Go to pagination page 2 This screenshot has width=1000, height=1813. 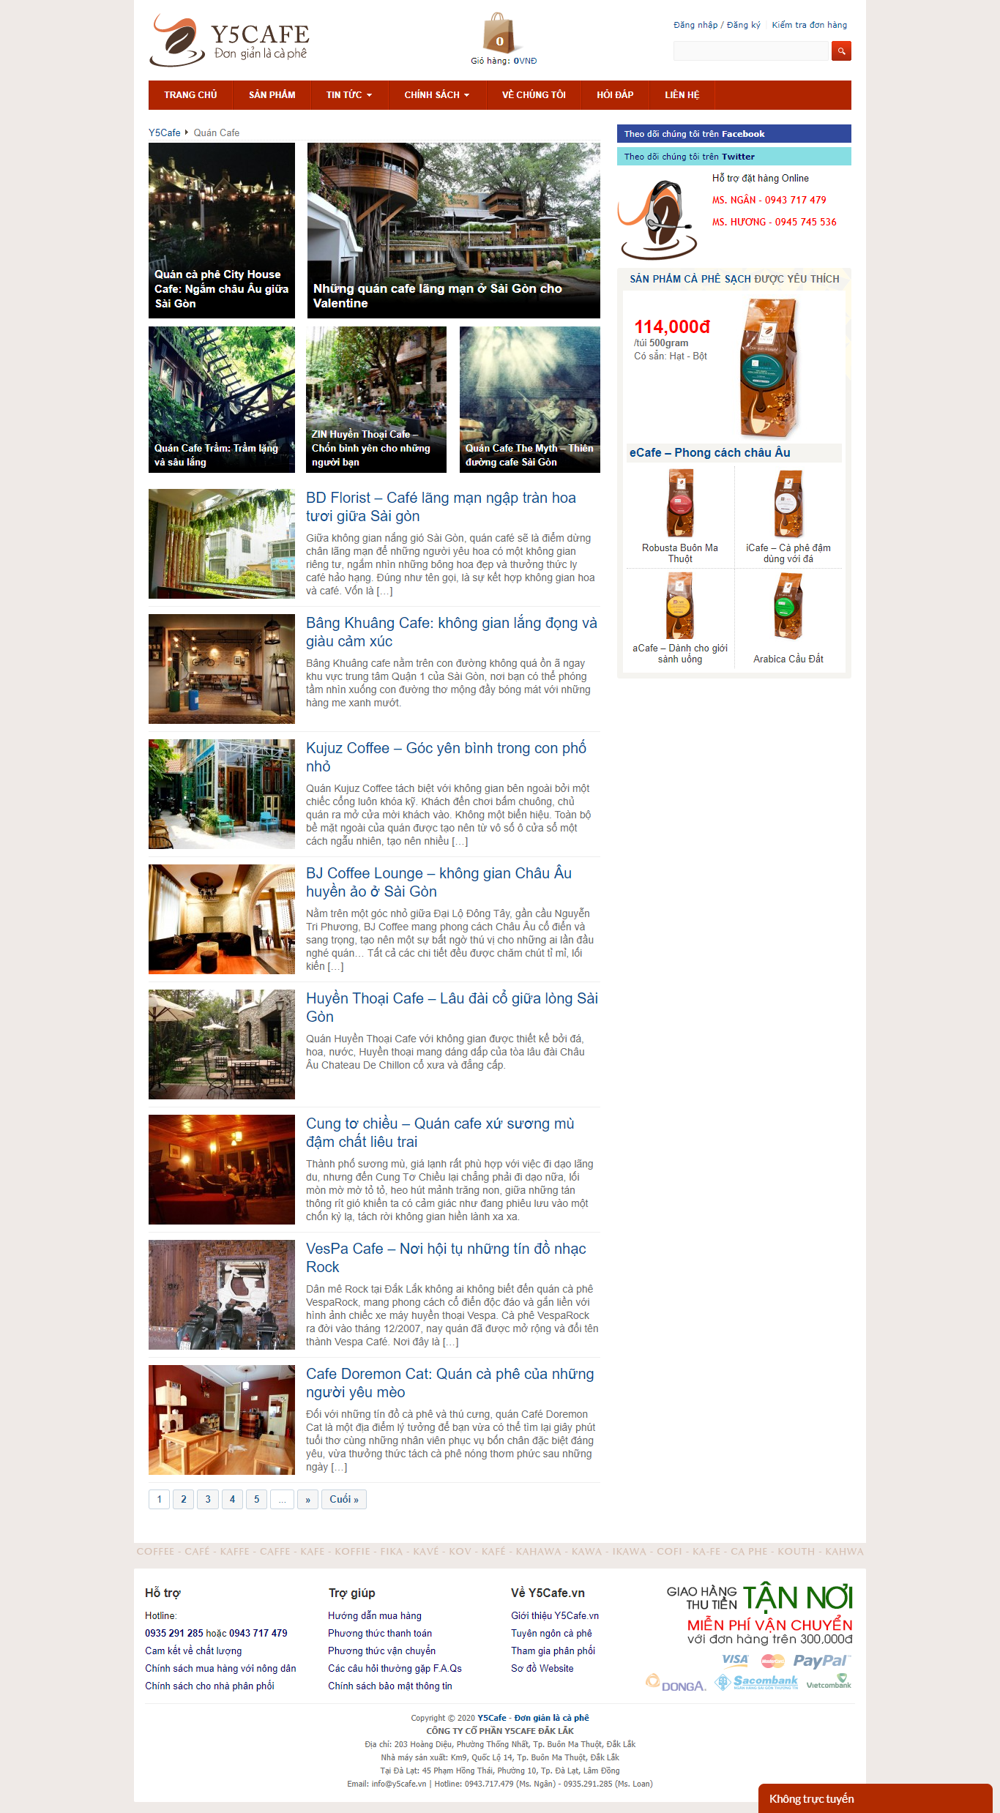pyautogui.click(x=184, y=1499)
